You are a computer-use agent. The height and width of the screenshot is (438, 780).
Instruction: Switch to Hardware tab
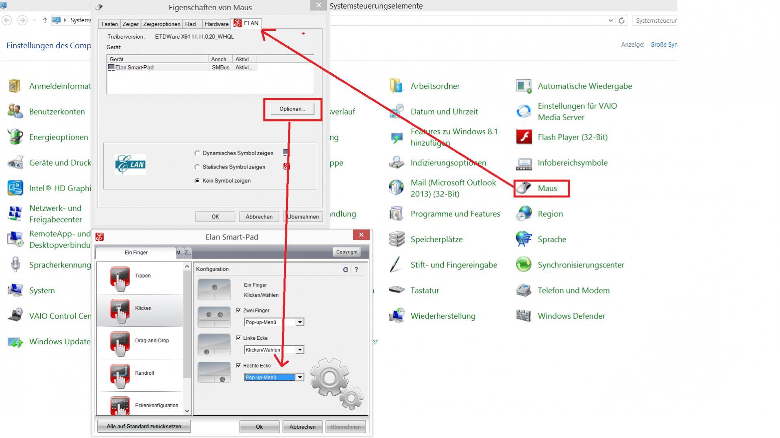(216, 24)
